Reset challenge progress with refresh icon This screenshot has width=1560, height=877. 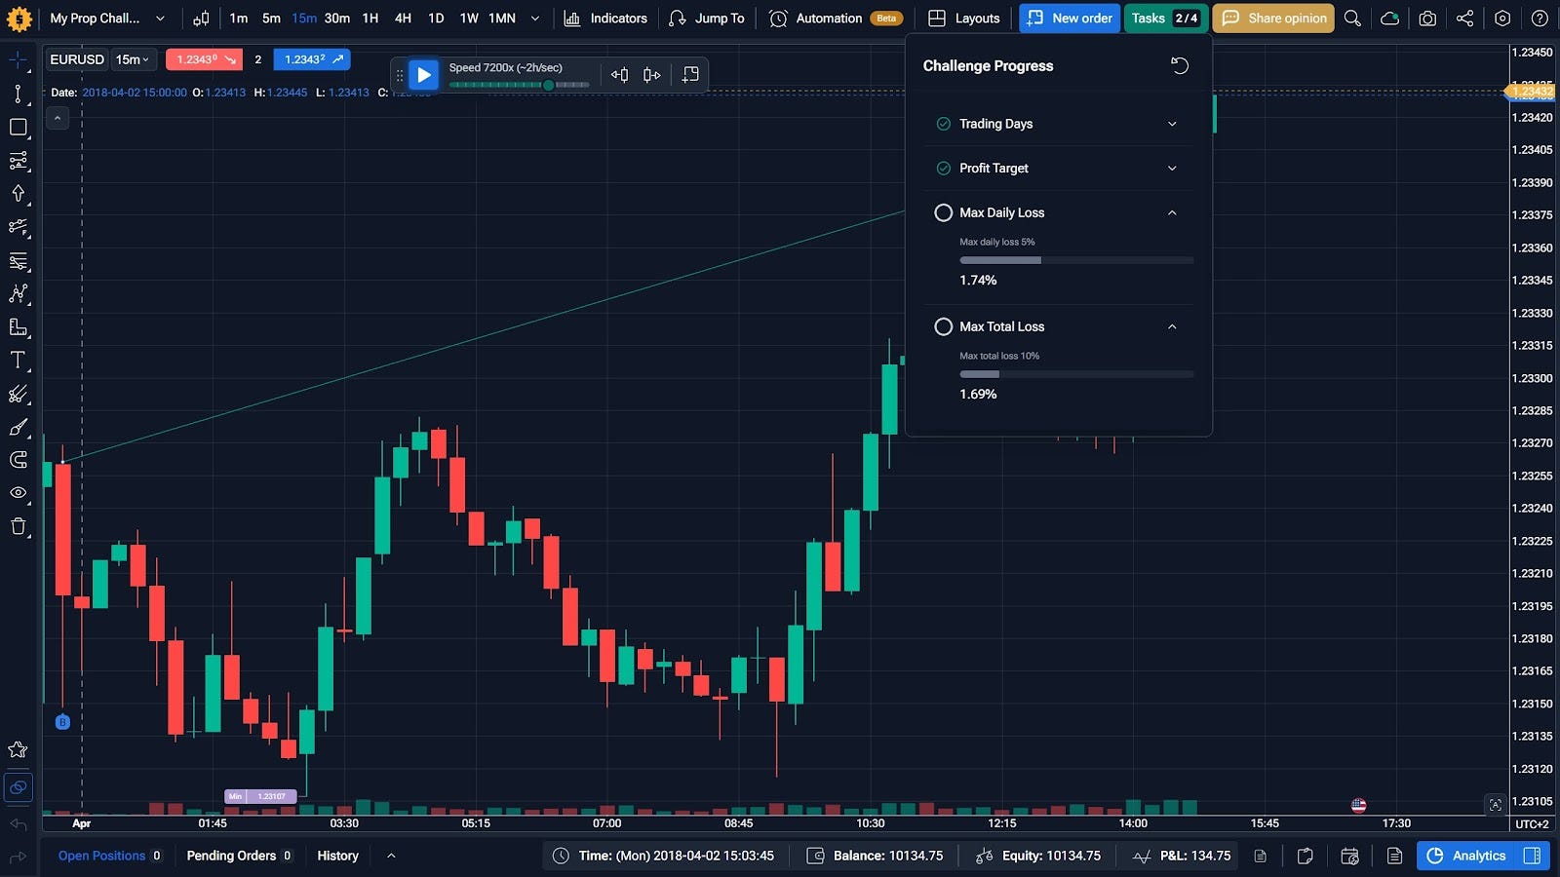coord(1180,65)
